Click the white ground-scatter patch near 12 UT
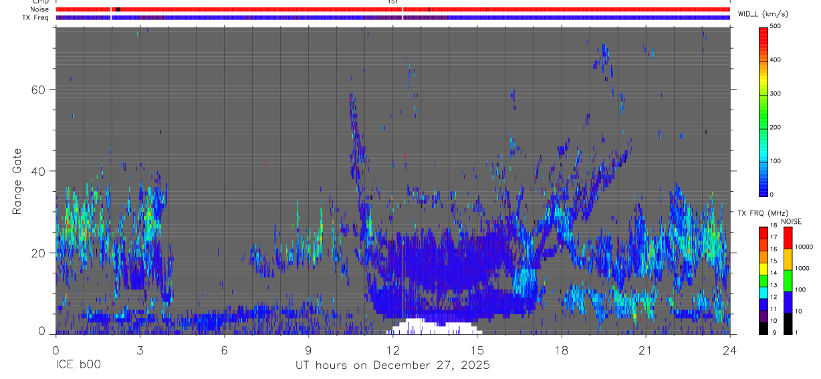Image resolution: width=821 pixels, height=379 pixels. [x=433, y=327]
